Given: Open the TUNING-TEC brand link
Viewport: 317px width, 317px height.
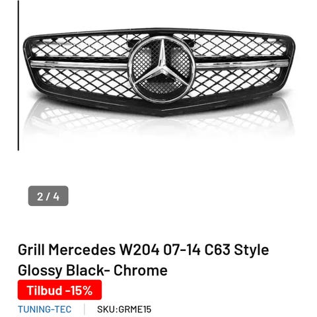Looking at the screenshot, I should pos(45,309).
